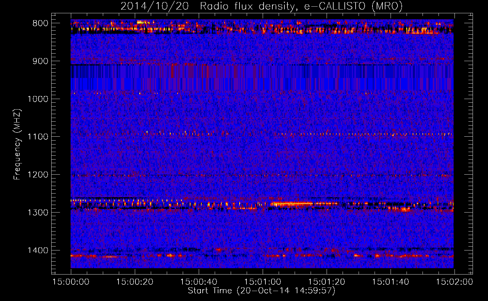Select the 2014/10/20 date in title
This screenshot has height=301, width=488.
154,6
